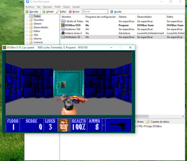187x161 pixels.
Task: Click the Ejecutar toolbar button label
Action: (34, 12)
